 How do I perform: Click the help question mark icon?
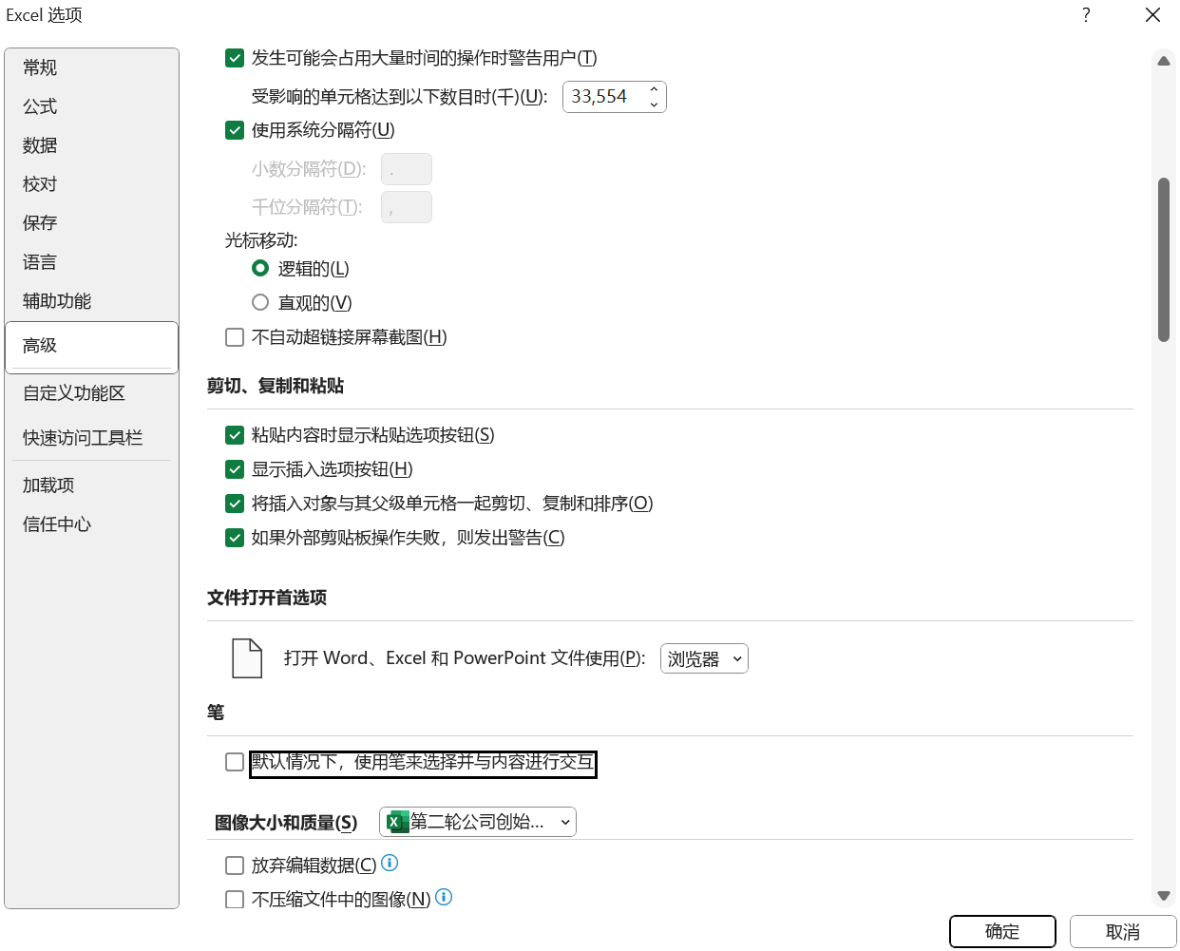(x=1086, y=15)
